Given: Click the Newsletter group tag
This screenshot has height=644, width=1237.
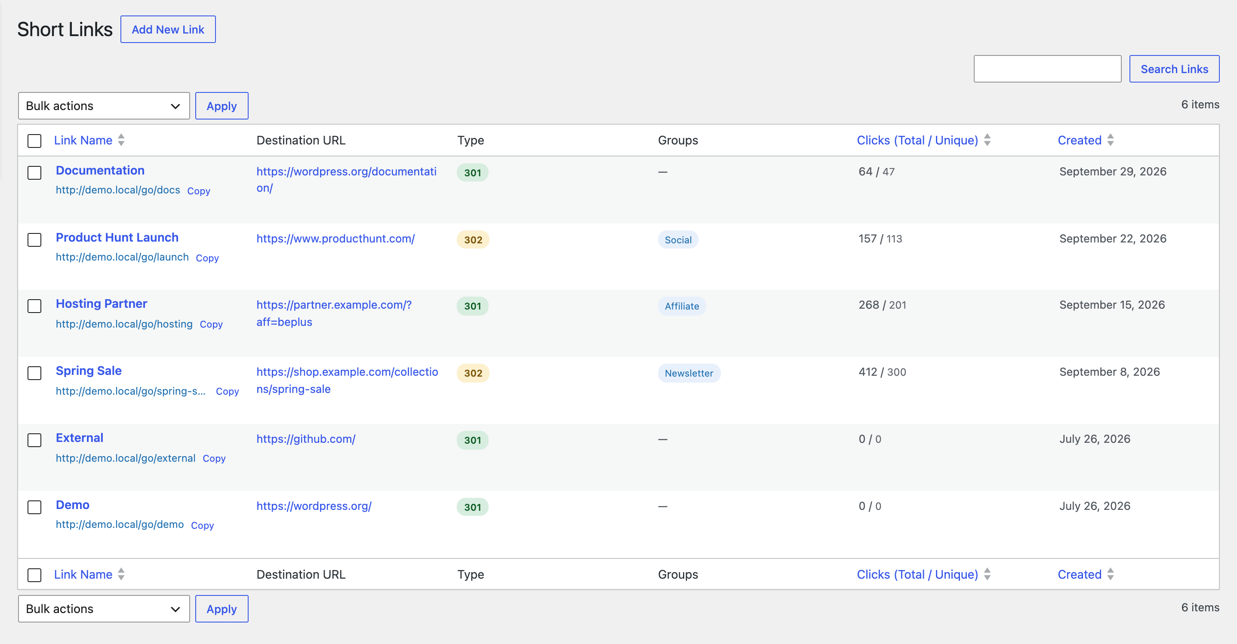Looking at the screenshot, I should (689, 373).
